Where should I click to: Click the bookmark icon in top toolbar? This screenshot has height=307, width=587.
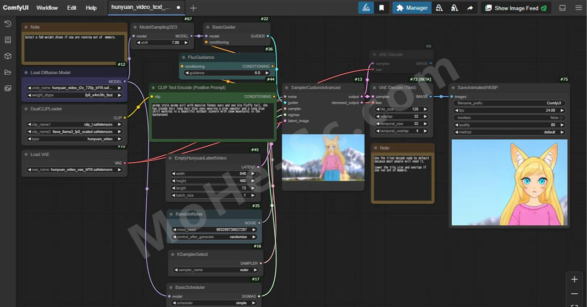click(x=382, y=8)
